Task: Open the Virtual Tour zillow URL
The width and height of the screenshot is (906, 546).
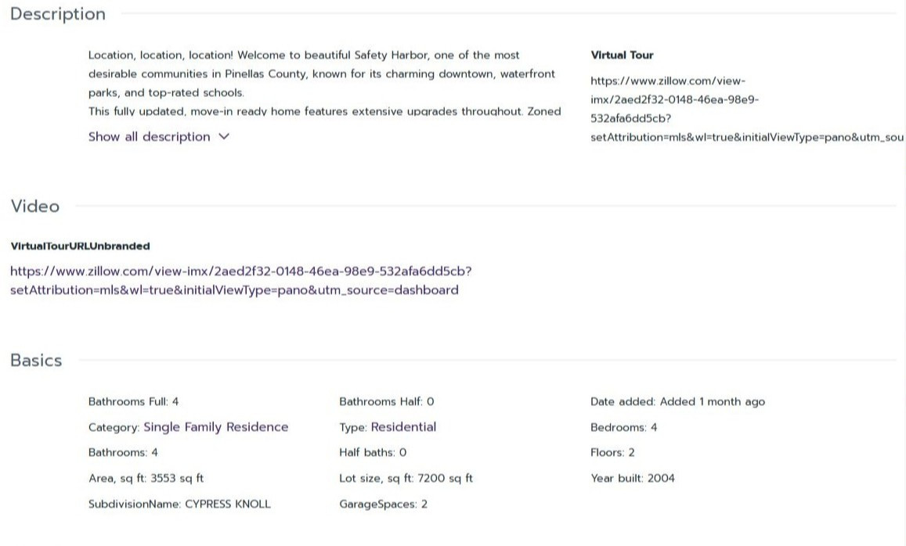Action: pos(746,109)
